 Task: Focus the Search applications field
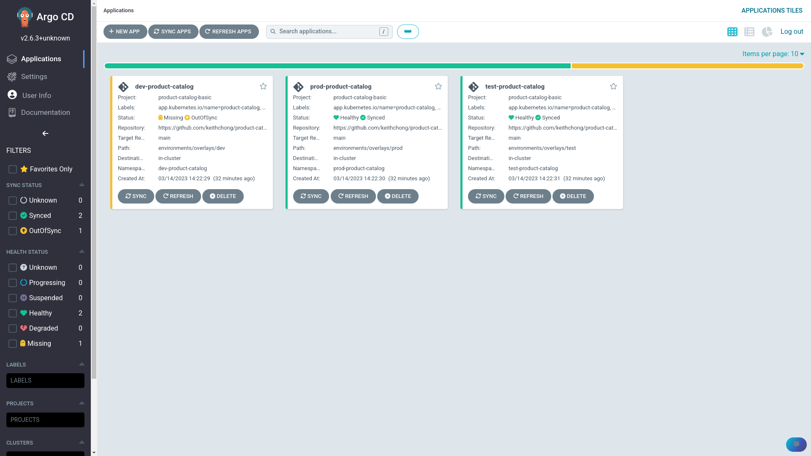click(x=327, y=32)
